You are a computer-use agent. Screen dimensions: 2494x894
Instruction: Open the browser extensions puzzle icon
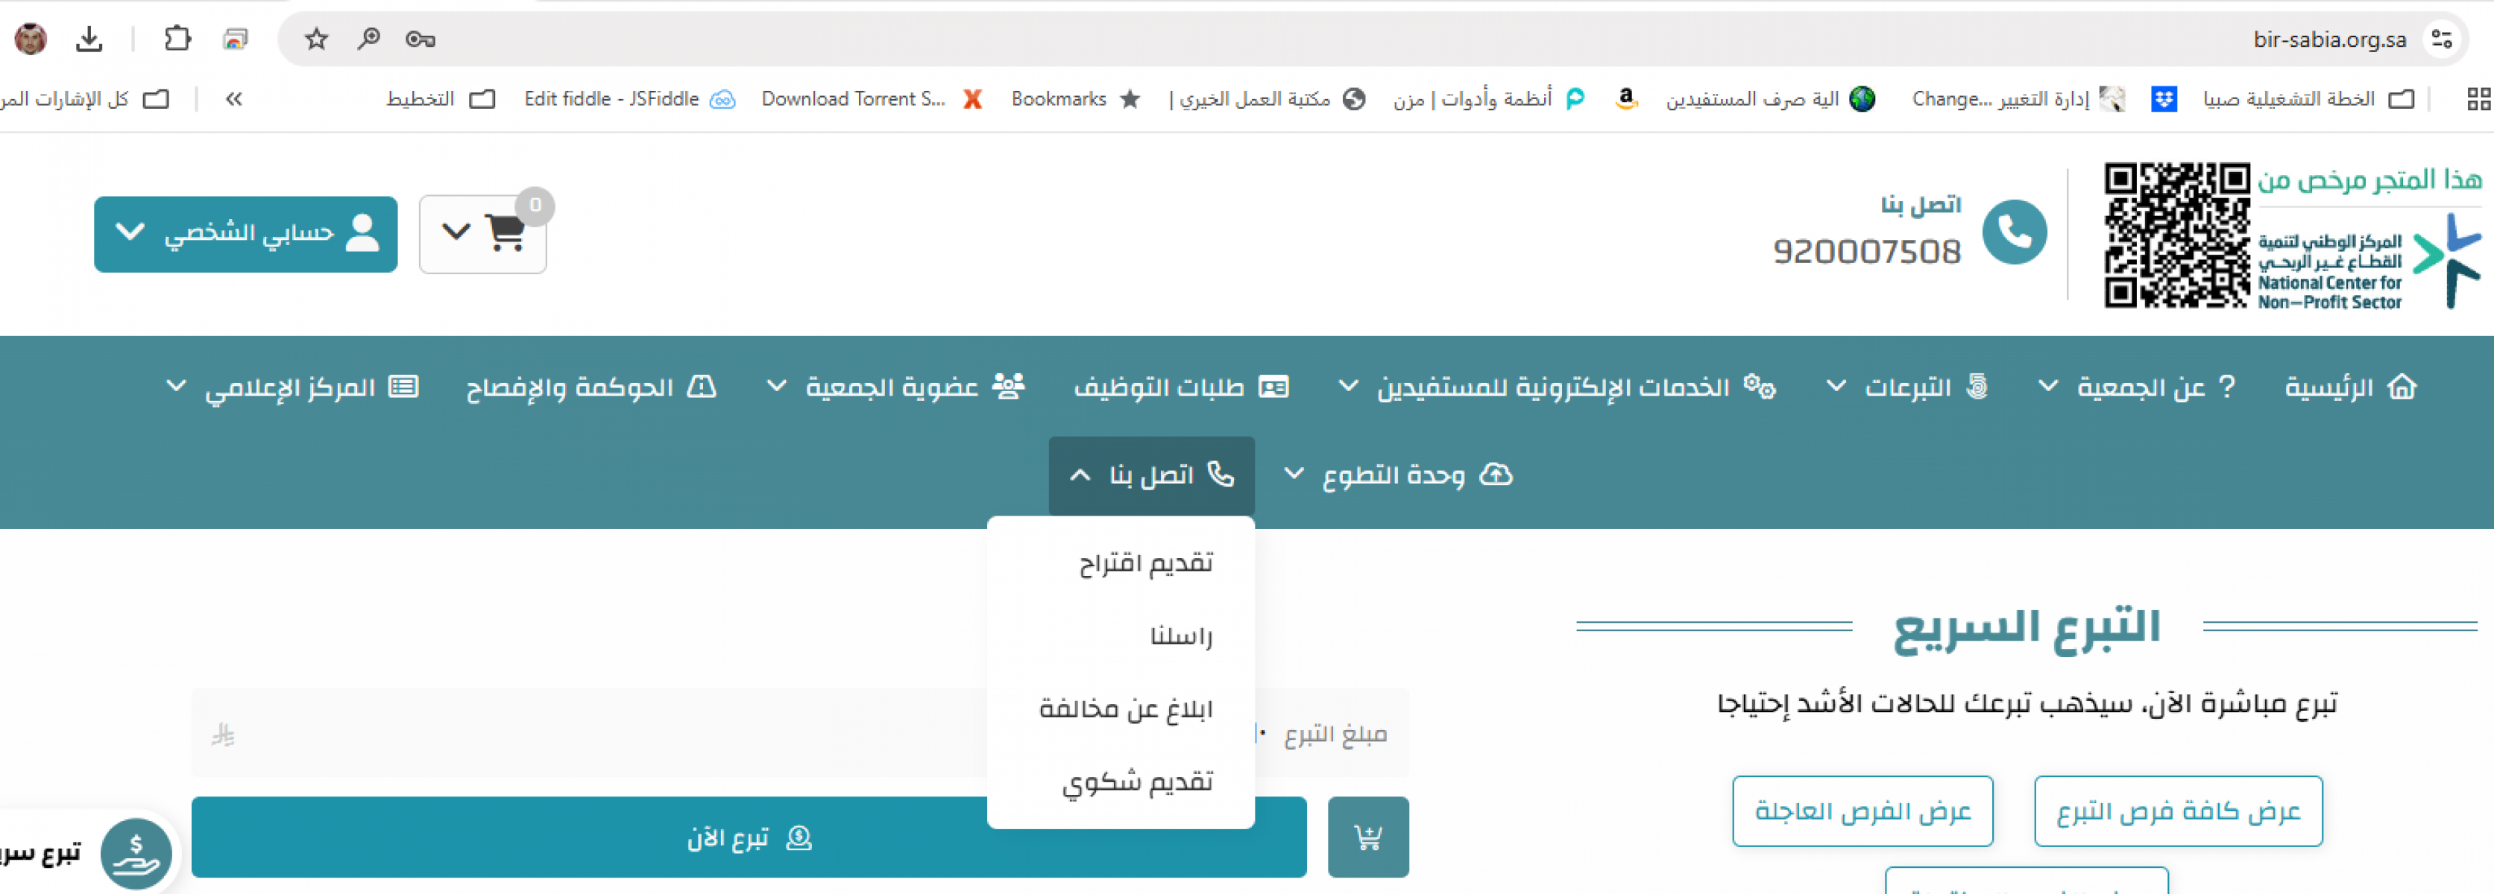pos(177,39)
